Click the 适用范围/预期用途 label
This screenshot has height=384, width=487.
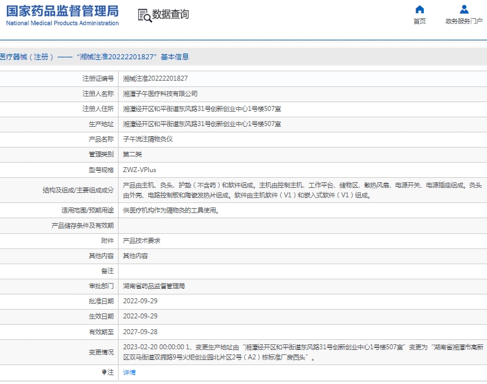(88, 211)
